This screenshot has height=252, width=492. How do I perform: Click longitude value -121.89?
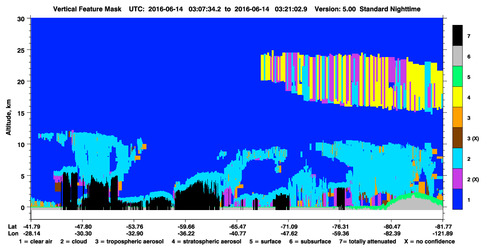(x=442, y=233)
